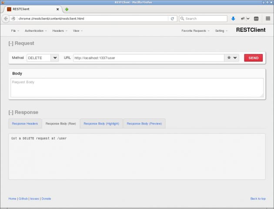Click the RESTClient brand title
Viewport: 274px width, 209px height.
tap(251, 30)
